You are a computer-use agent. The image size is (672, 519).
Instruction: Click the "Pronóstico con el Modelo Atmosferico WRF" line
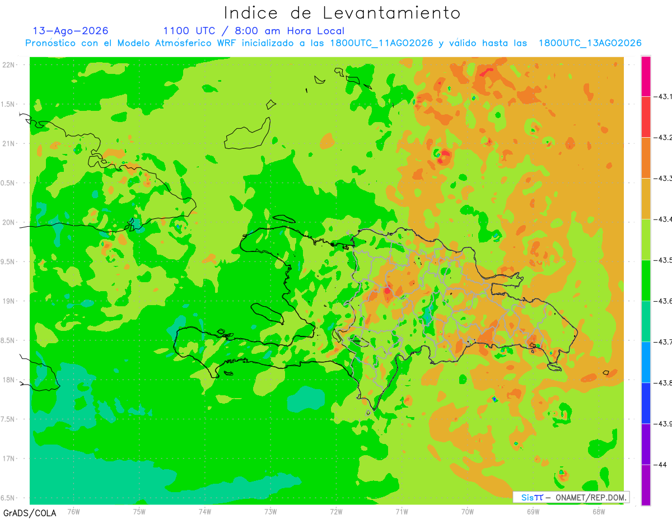pos(333,43)
